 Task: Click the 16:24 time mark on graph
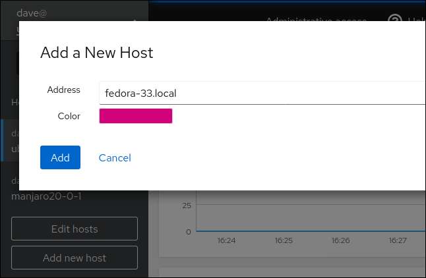tap(226, 241)
